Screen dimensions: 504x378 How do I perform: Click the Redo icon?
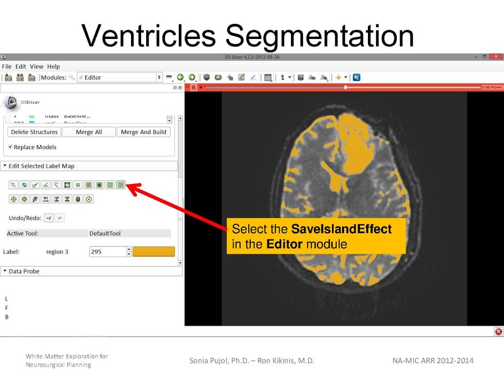coord(60,218)
